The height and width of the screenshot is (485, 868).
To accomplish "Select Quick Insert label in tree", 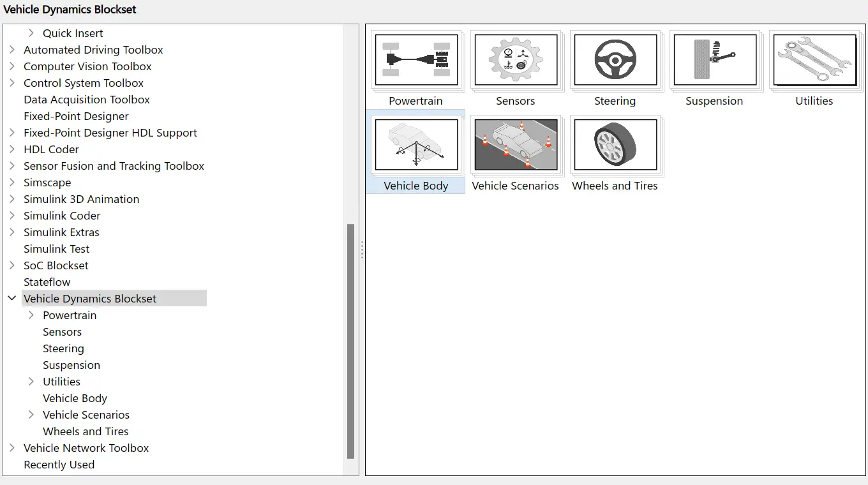I will pyautogui.click(x=73, y=33).
